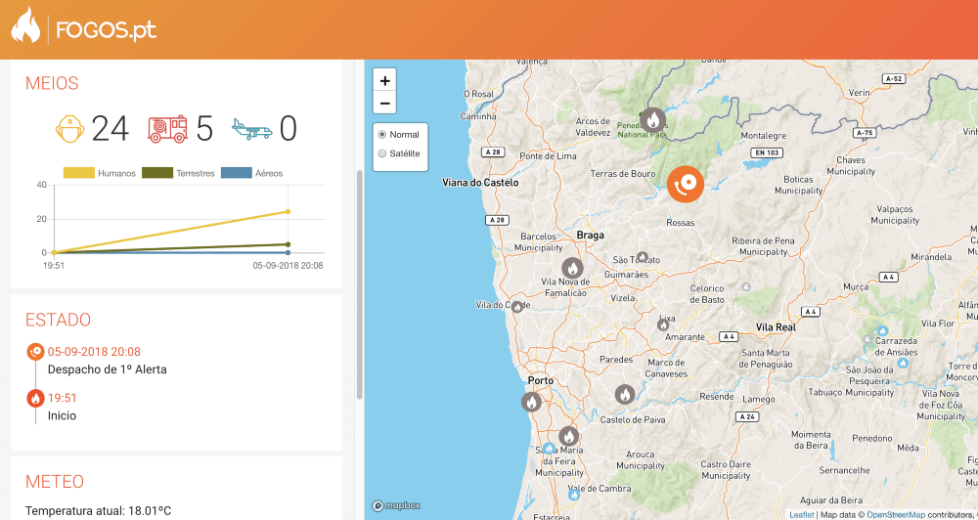Toggle Humanos series in chart legend
Viewport: 978px width, 520px height.
(100, 173)
